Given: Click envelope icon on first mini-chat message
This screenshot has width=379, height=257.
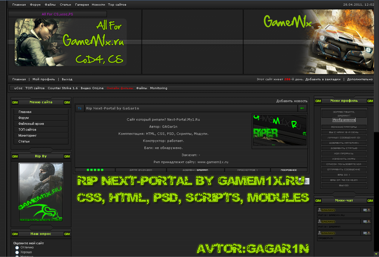Looking at the screenshot, I should click(x=365, y=210).
